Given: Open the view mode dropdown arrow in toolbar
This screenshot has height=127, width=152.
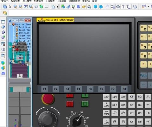Looking at the screenshot, I should coord(57,7).
